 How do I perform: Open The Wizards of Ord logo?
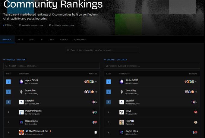[x=21, y=132]
